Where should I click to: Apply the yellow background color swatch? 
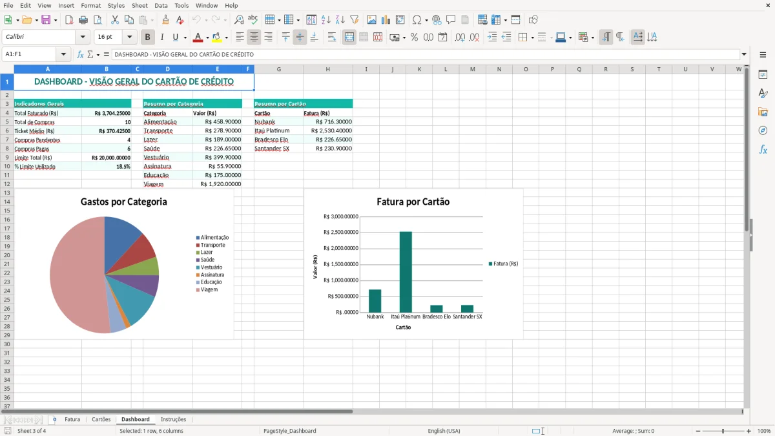[x=216, y=37]
